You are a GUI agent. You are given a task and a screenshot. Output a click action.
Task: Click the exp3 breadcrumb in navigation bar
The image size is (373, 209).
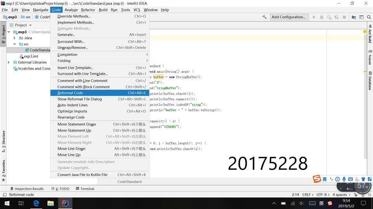click(x=10, y=17)
